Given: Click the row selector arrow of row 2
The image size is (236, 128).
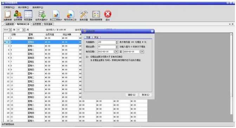Looking at the screenshot, I should [x=5, y=42].
